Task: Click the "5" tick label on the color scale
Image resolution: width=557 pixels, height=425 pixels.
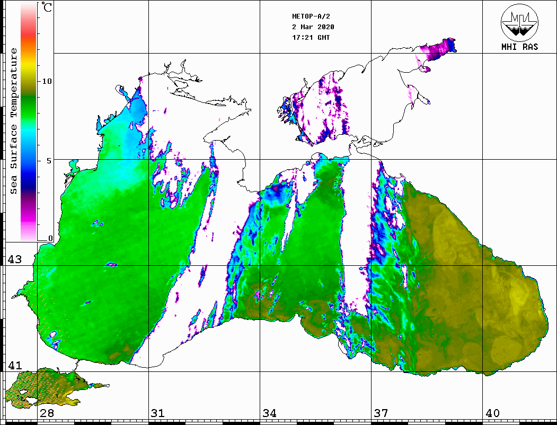Action: pos(49,161)
